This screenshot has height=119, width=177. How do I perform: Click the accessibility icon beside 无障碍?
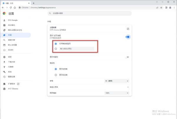tap(4, 67)
